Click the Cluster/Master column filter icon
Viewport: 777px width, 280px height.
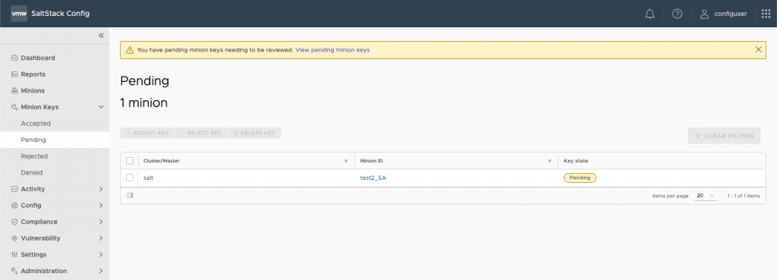tap(346, 162)
